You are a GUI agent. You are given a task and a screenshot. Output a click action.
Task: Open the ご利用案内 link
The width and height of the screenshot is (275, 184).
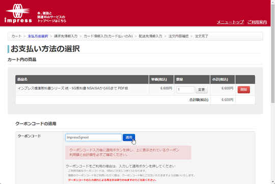(257, 22)
